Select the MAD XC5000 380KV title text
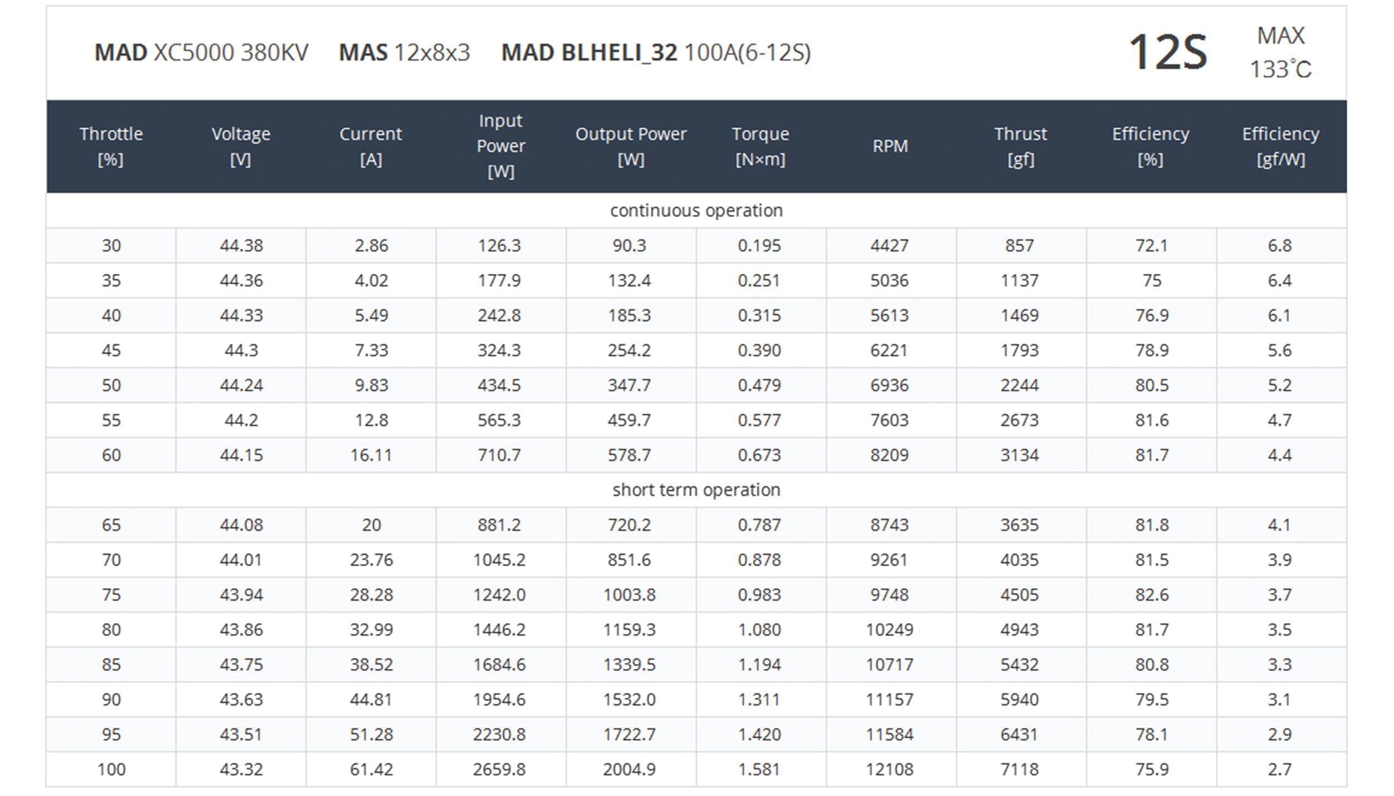 tap(201, 53)
